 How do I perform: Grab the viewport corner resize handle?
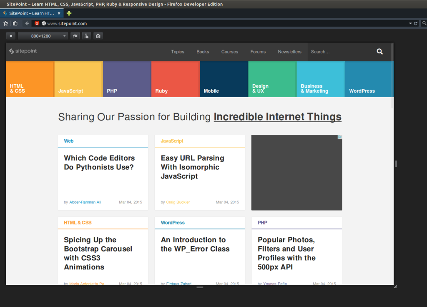[x=395, y=287]
